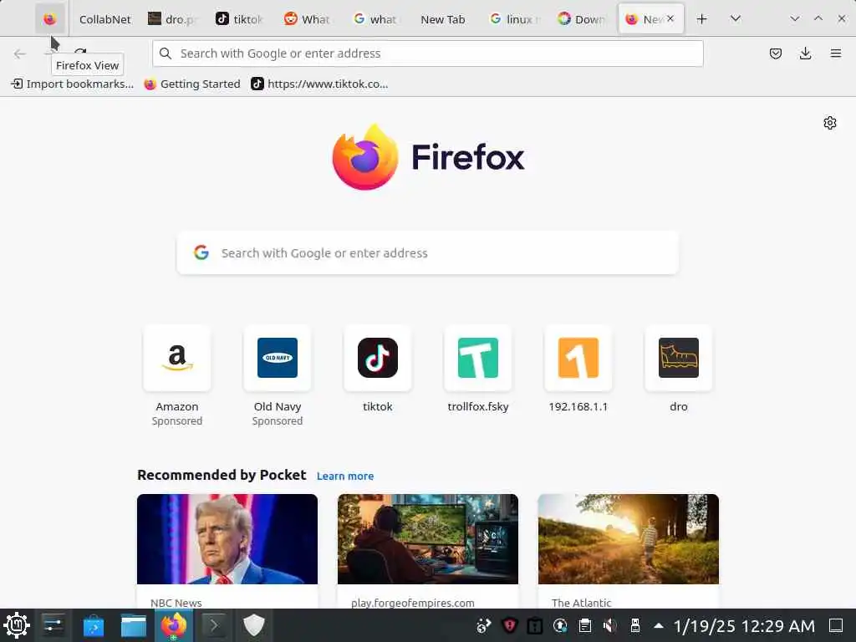This screenshot has height=642, width=856.
Task: Click the address bar input field
Action: [x=427, y=53]
